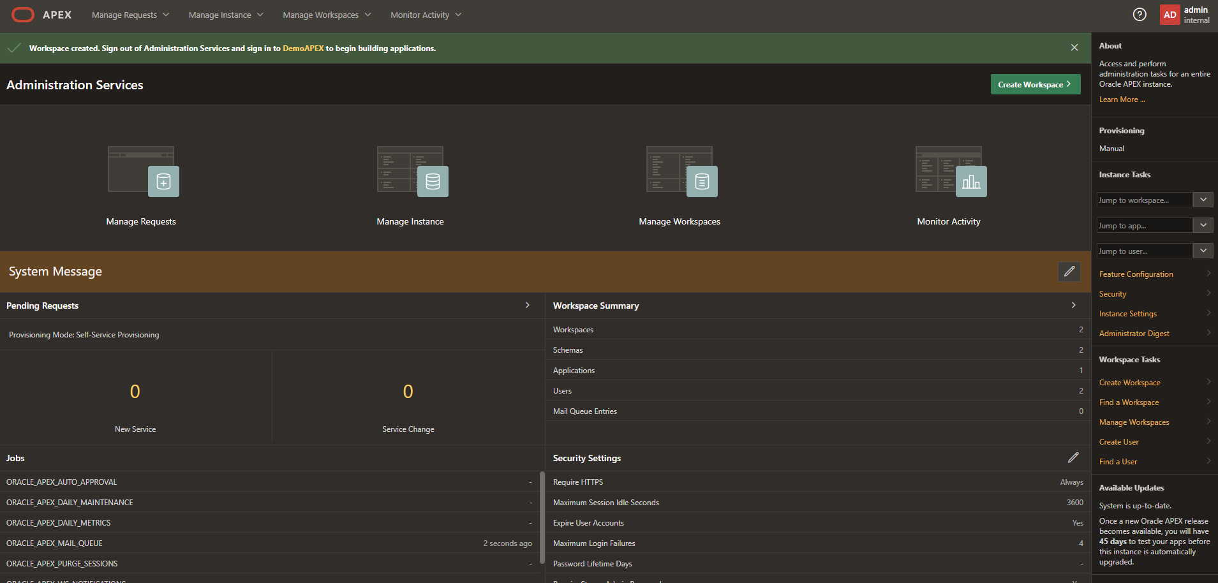This screenshot has width=1218, height=583.
Task: Click the Create Workspace green button
Action: [x=1035, y=84]
